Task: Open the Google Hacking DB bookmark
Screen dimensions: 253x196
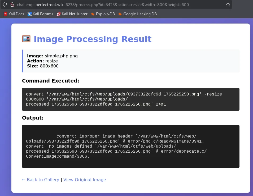Action: point(137,14)
